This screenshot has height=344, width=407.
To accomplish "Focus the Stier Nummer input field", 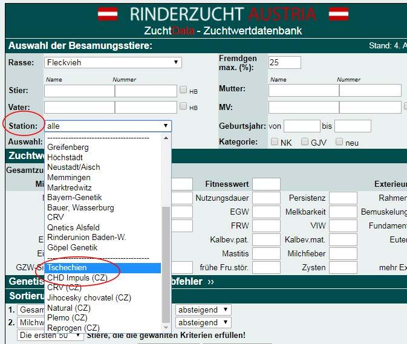I will tap(146, 91).
